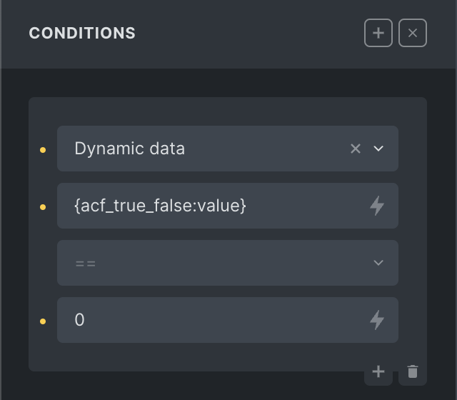Click the == operator text
This screenshot has height=400, width=457.
pyautogui.click(x=85, y=263)
